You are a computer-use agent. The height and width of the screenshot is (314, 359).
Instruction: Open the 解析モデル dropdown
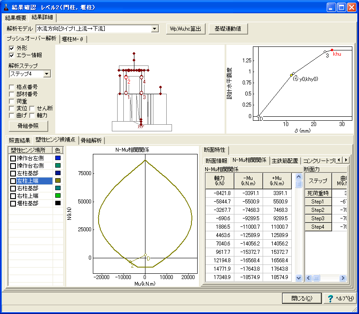pyautogui.click(x=155, y=29)
